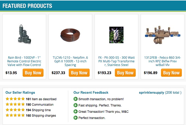Click Buy Now for the $193.23 transformer
186x125 pixels.
(x=125, y=73)
